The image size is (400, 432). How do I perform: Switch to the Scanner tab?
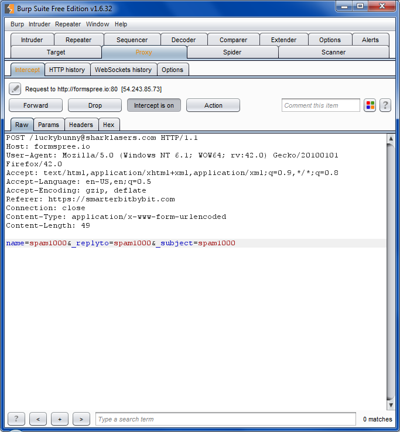(x=334, y=52)
